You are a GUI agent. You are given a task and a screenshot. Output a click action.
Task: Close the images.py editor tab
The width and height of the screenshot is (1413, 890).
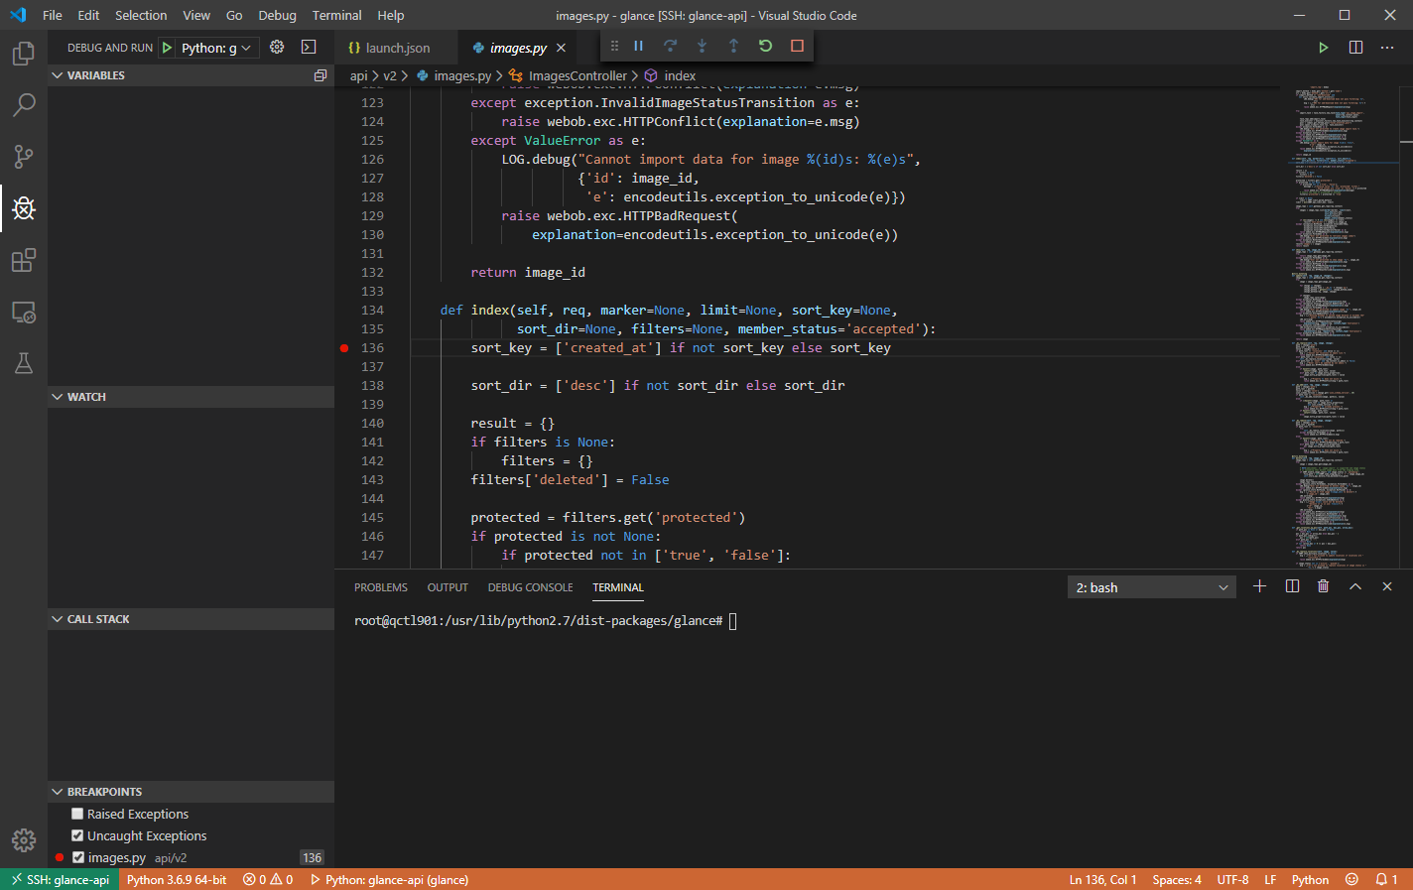tap(561, 48)
